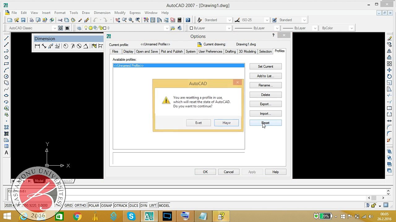This screenshot has width=396, height=222.
Task: Click Hayır to cancel the reset
Action: [226, 123]
